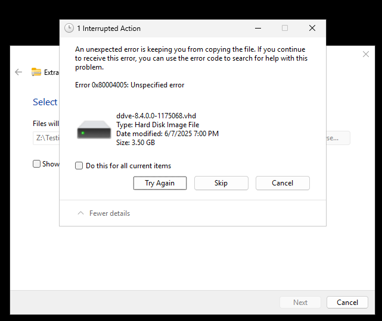Click the partially hidden Browse button
The width and height of the screenshot is (382, 321).
(338, 138)
